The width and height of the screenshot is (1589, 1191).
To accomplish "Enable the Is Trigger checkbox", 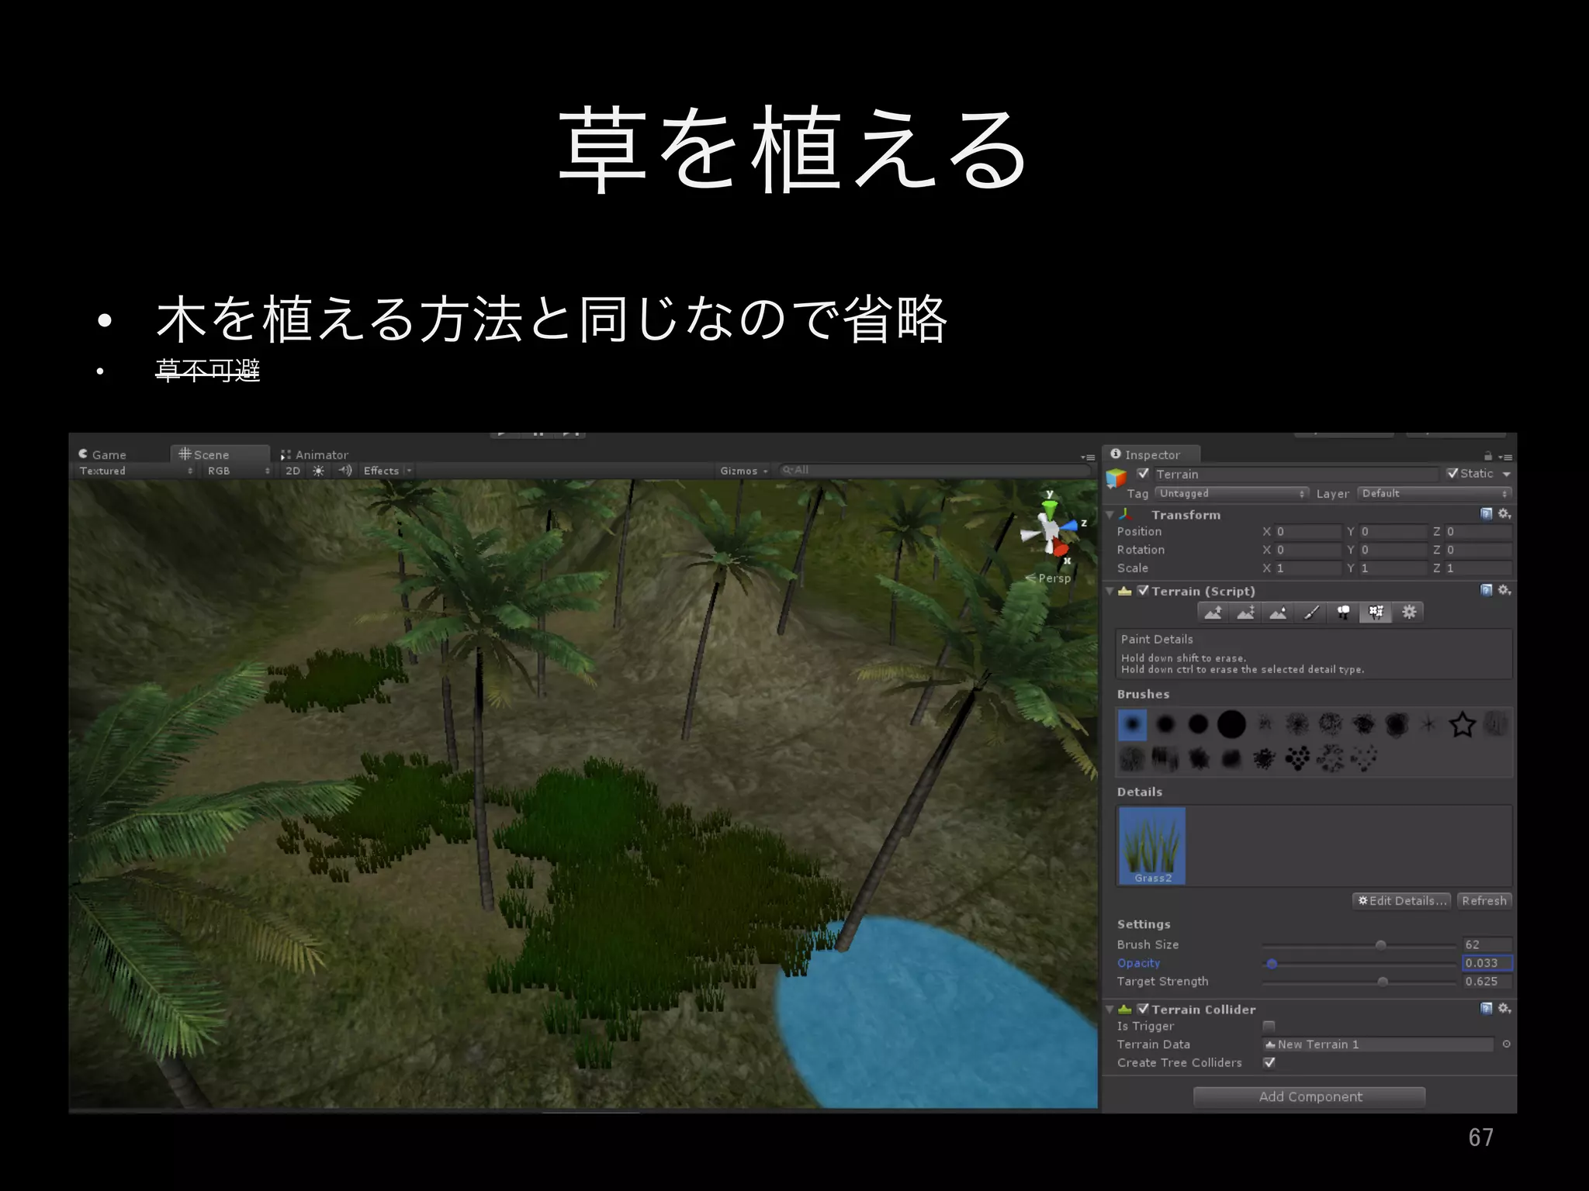I will coord(1269,1026).
